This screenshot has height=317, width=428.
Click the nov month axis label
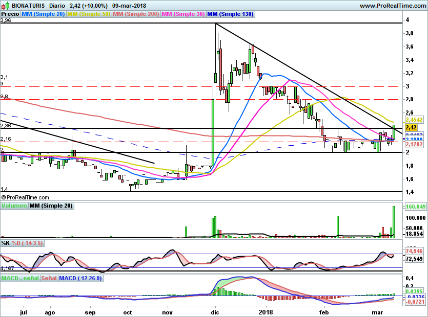click(167, 312)
